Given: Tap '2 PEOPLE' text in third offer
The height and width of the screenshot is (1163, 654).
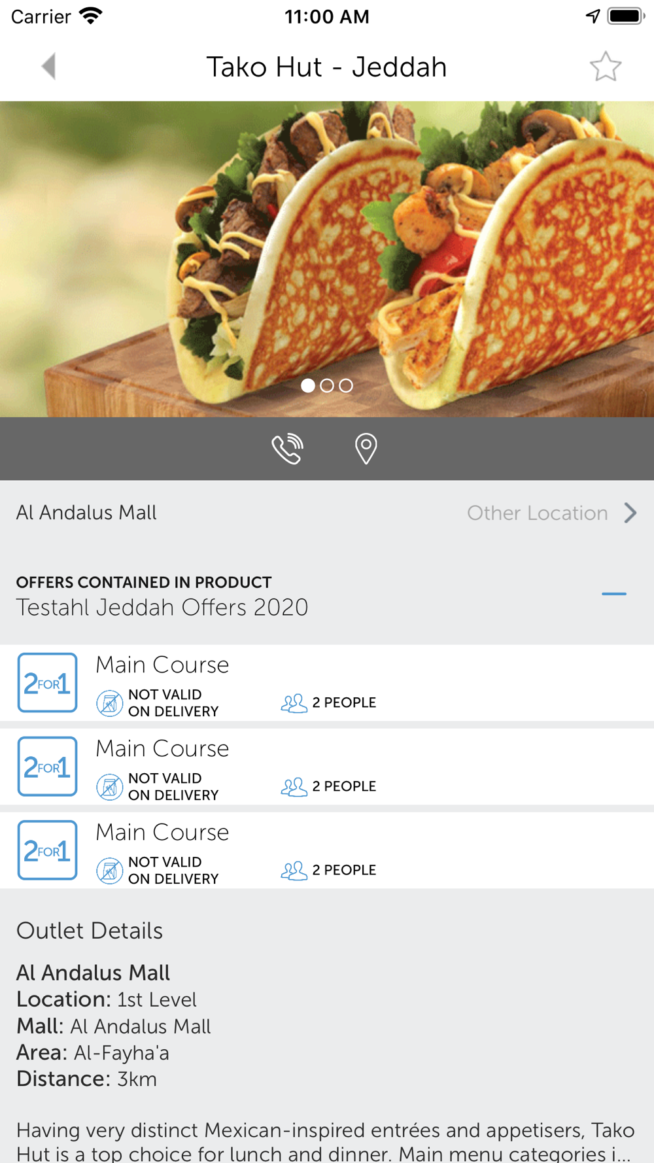Looking at the screenshot, I should click(344, 870).
